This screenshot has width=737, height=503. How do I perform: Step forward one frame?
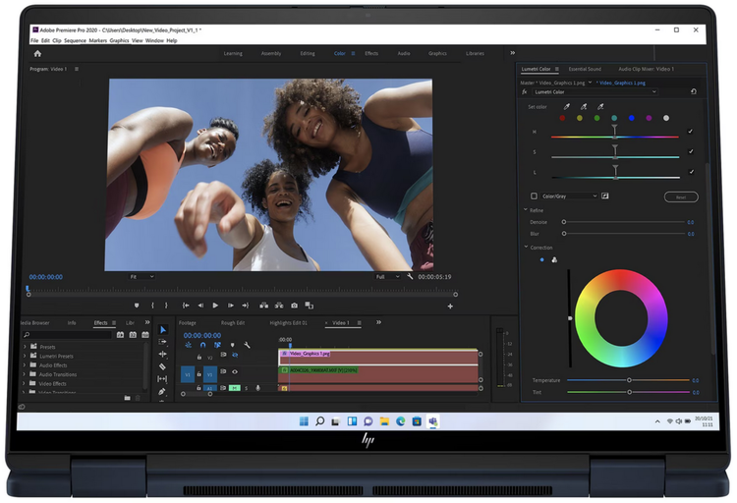tap(230, 306)
